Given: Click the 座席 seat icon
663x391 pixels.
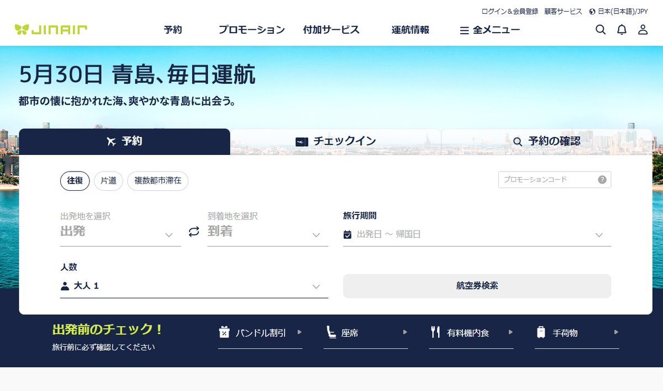Looking at the screenshot, I should pyautogui.click(x=330, y=332).
